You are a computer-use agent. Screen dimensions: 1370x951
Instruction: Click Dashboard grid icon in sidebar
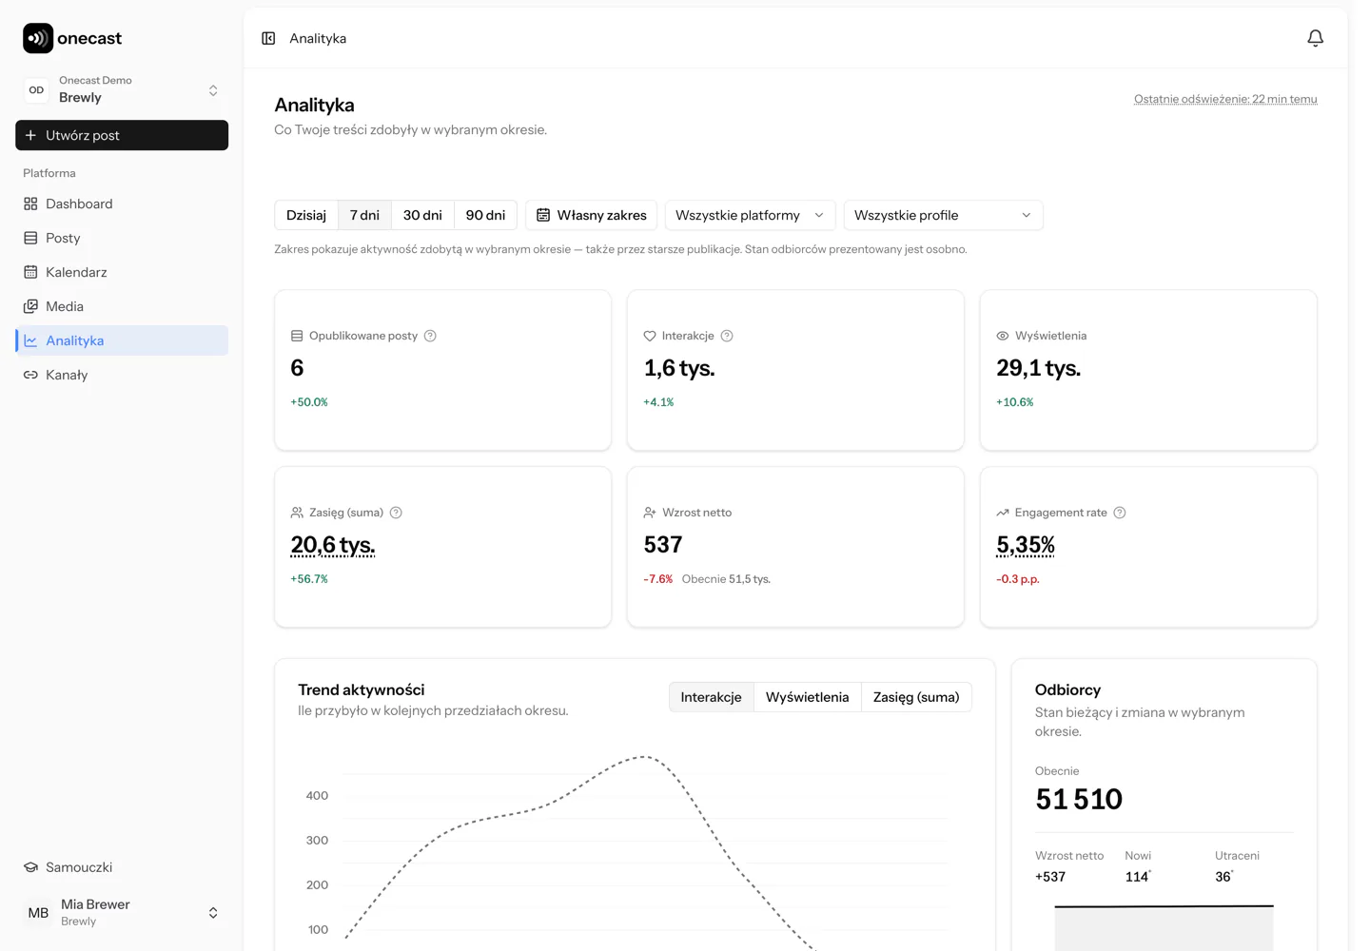point(30,204)
